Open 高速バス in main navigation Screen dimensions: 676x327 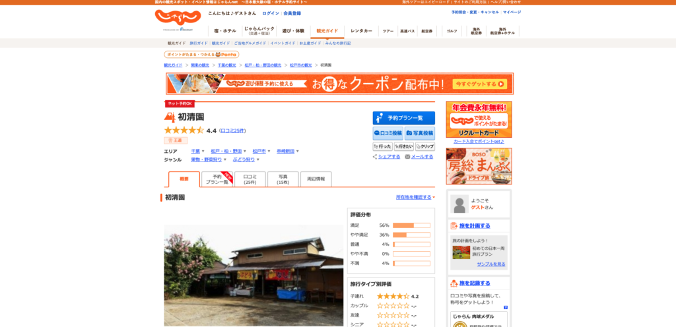(x=407, y=31)
